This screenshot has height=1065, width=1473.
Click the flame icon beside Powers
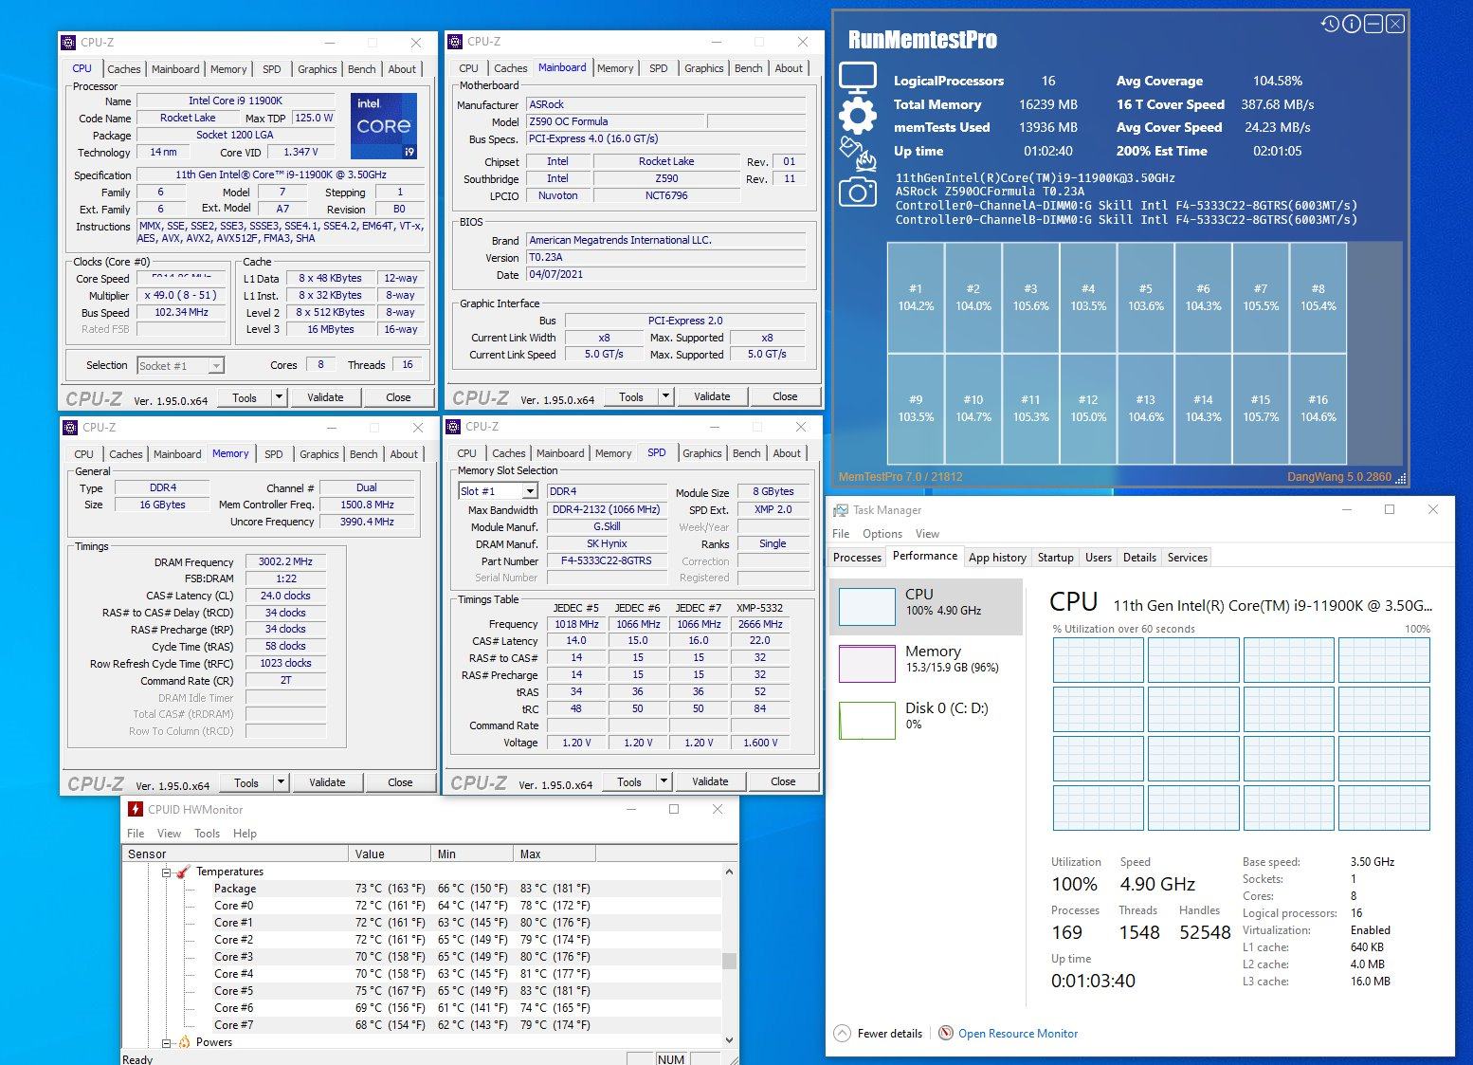pos(183,1042)
